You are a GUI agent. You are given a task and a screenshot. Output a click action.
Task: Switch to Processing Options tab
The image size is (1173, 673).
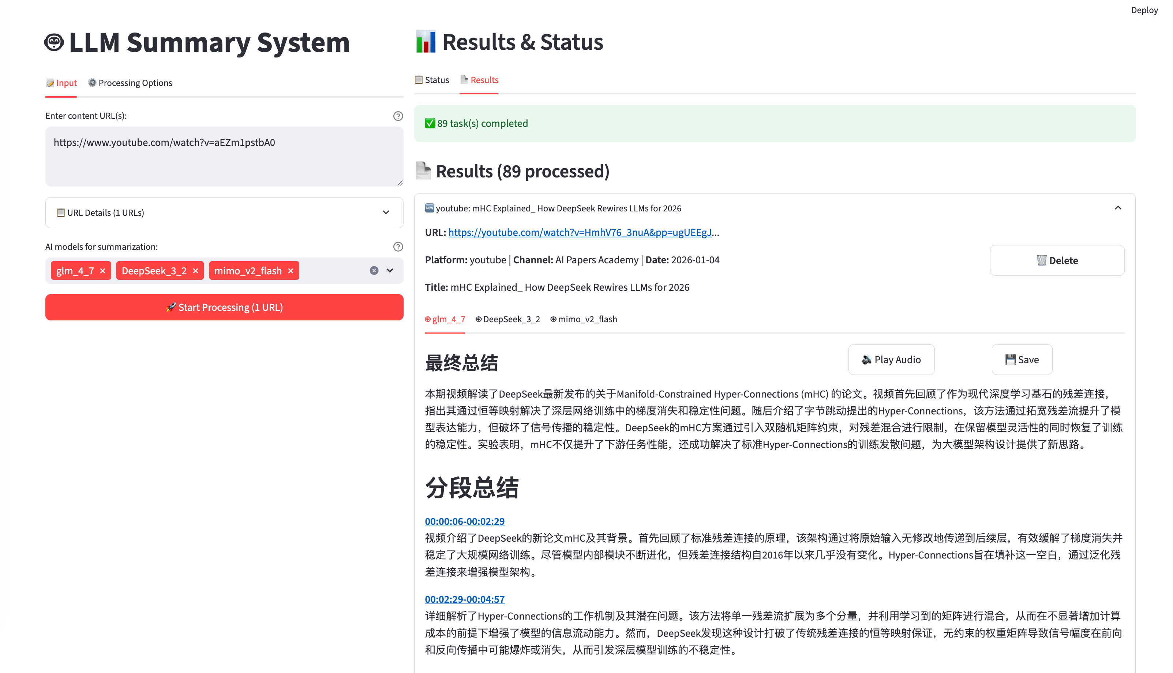tap(130, 83)
